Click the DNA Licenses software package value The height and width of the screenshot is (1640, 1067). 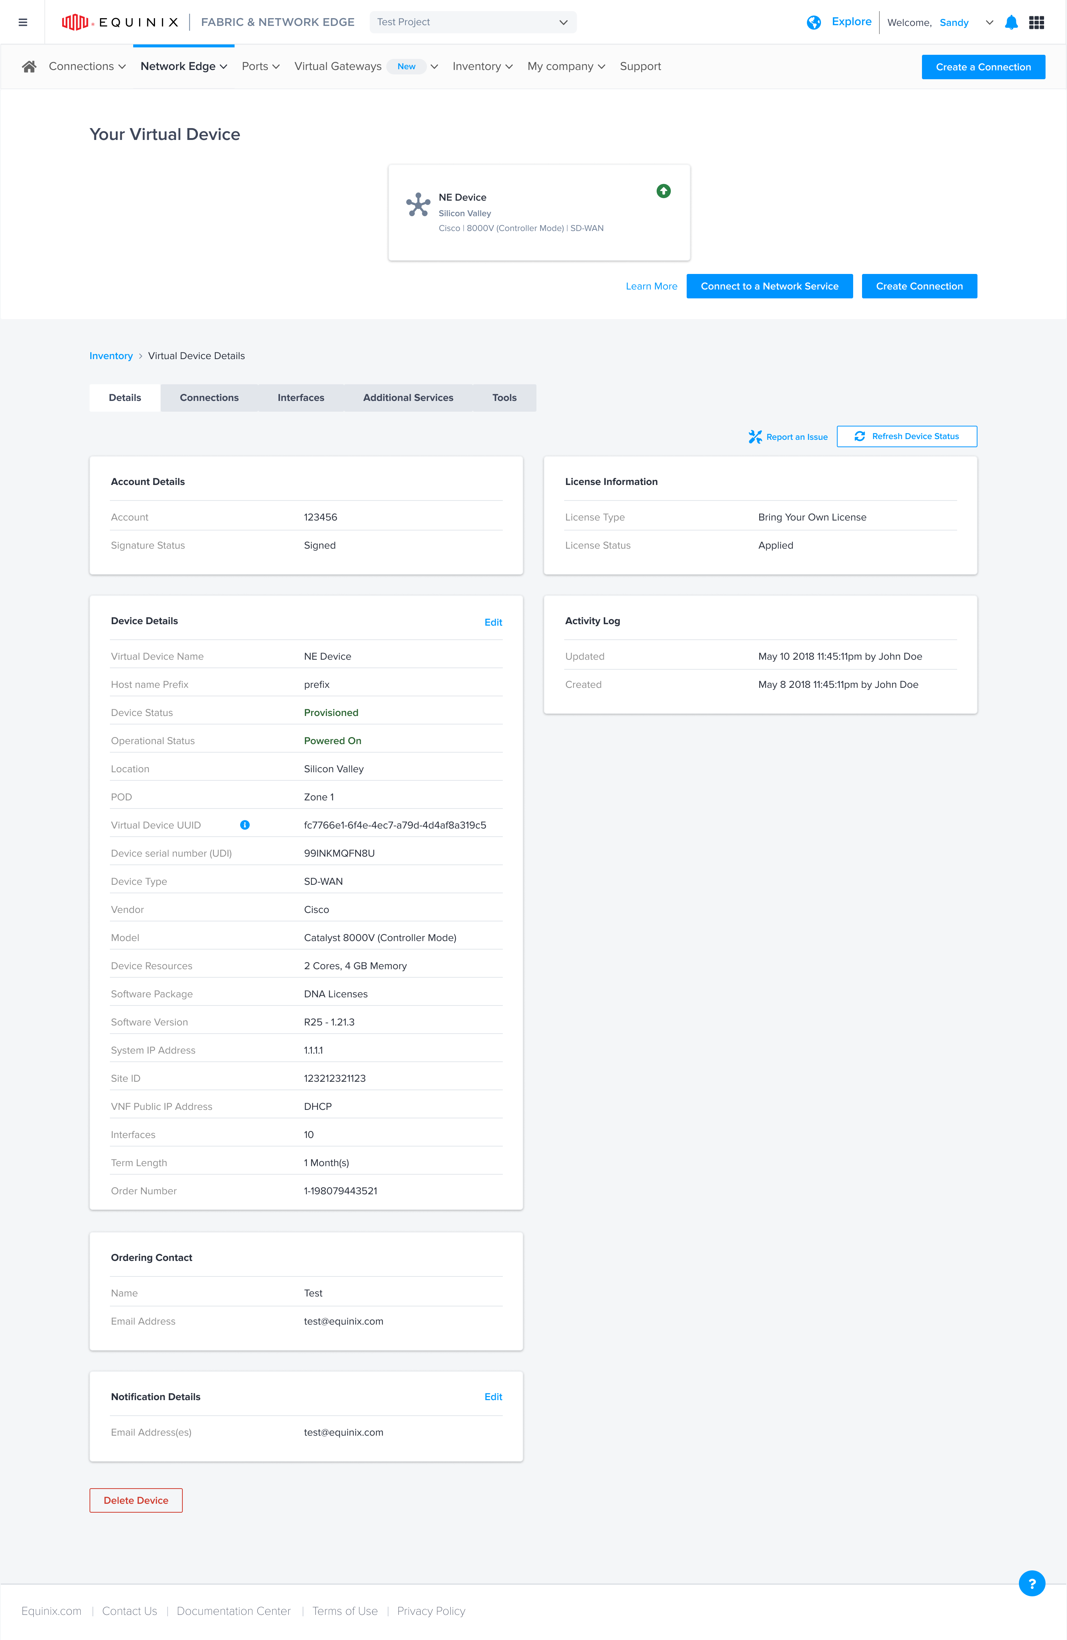click(x=336, y=994)
